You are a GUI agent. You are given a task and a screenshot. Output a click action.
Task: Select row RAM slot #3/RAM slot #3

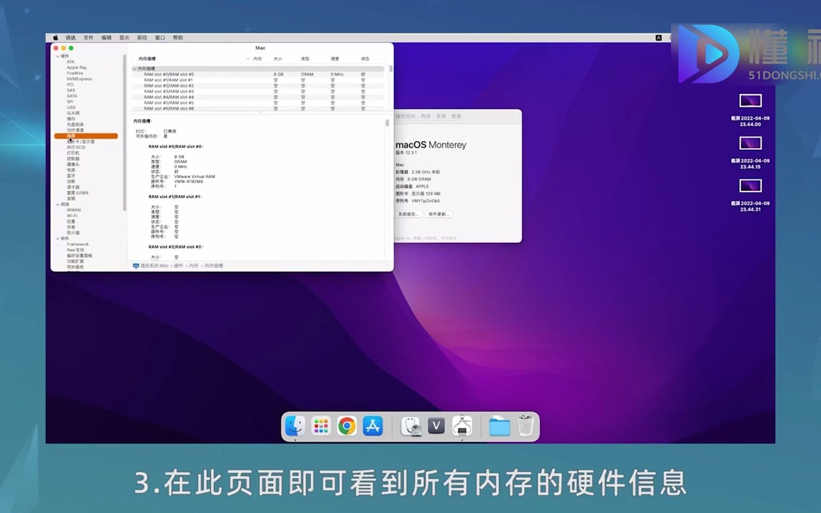click(x=258, y=92)
